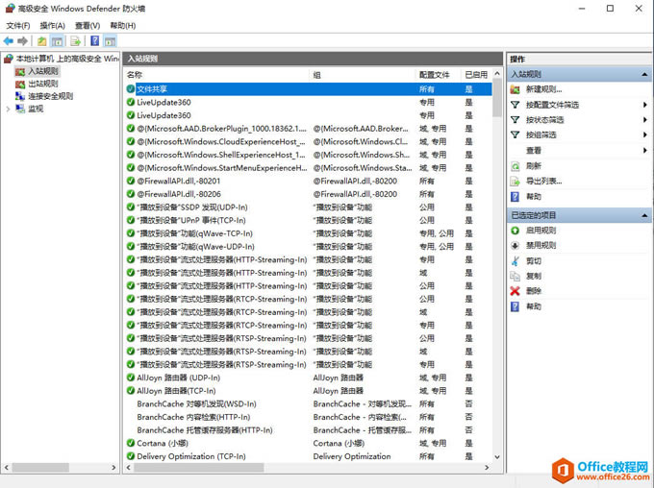Click the 出站规则 tree icon
Screen dimensions: 654x488
pyautogui.click(x=20, y=84)
